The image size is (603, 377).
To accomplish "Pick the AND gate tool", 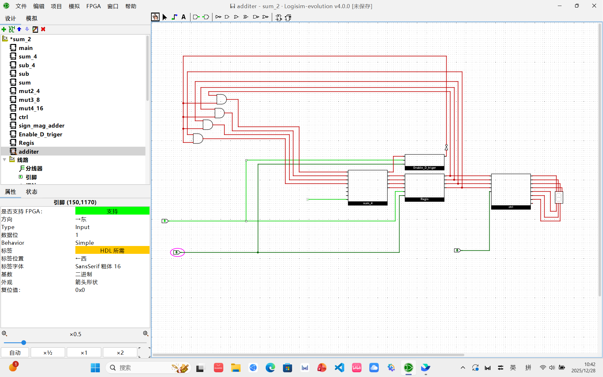I will [227, 17].
